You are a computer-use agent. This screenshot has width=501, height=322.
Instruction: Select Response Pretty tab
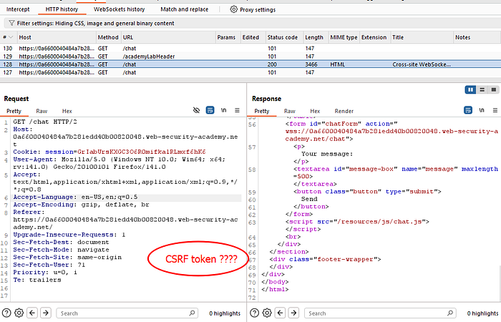262,111
